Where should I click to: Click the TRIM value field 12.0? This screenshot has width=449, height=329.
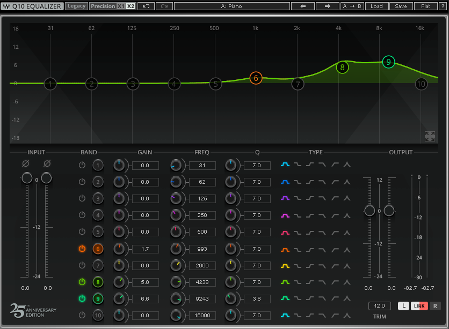379,306
